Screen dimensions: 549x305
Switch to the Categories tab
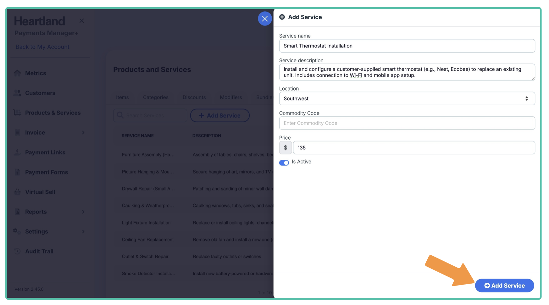tap(156, 97)
